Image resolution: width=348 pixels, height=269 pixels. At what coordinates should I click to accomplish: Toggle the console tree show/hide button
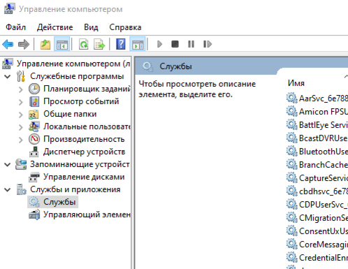tap(62, 44)
